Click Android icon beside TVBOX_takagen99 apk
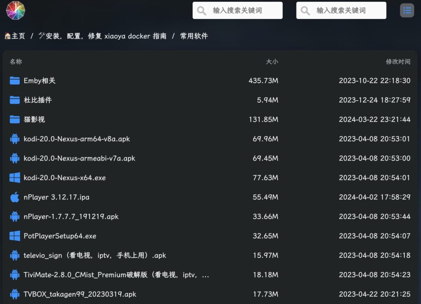Viewport: 421px width, 304px height. click(x=15, y=294)
